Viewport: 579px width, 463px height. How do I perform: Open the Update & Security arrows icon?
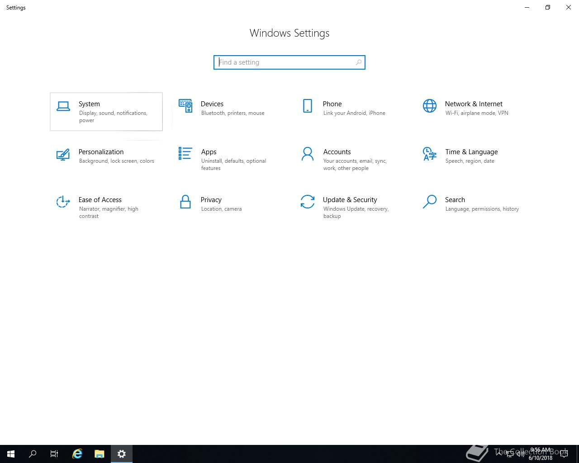308,202
